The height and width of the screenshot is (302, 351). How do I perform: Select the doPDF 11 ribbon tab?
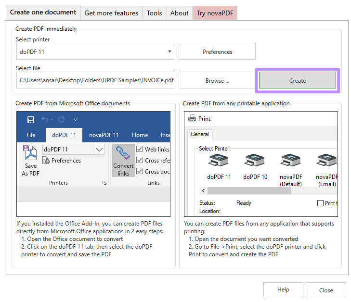tap(64, 135)
